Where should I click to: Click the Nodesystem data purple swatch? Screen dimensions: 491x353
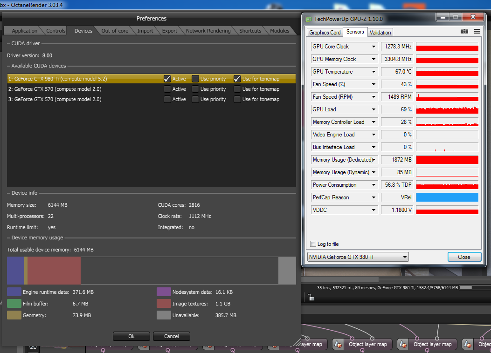coord(164,292)
